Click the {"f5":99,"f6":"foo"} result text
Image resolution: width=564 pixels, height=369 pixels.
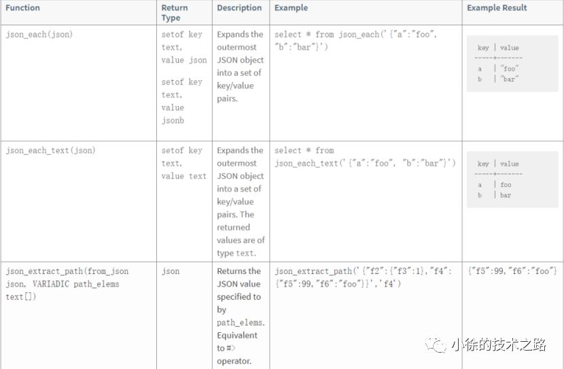pos(513,271)
